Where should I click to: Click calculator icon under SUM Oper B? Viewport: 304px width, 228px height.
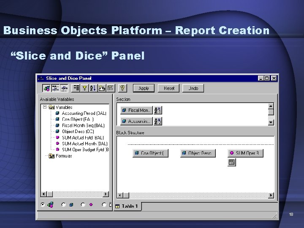click(232, 162)
